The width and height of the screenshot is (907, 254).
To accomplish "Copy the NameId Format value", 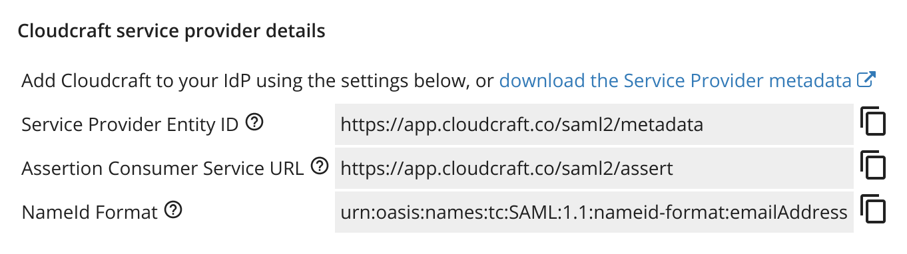I will (873, 210).
